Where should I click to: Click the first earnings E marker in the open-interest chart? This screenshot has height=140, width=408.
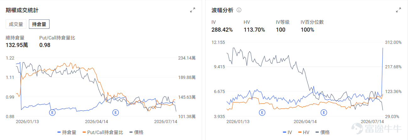click(x=52, y=112)
